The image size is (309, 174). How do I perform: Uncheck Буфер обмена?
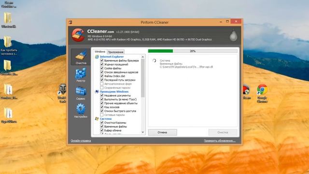coord(102,130)
